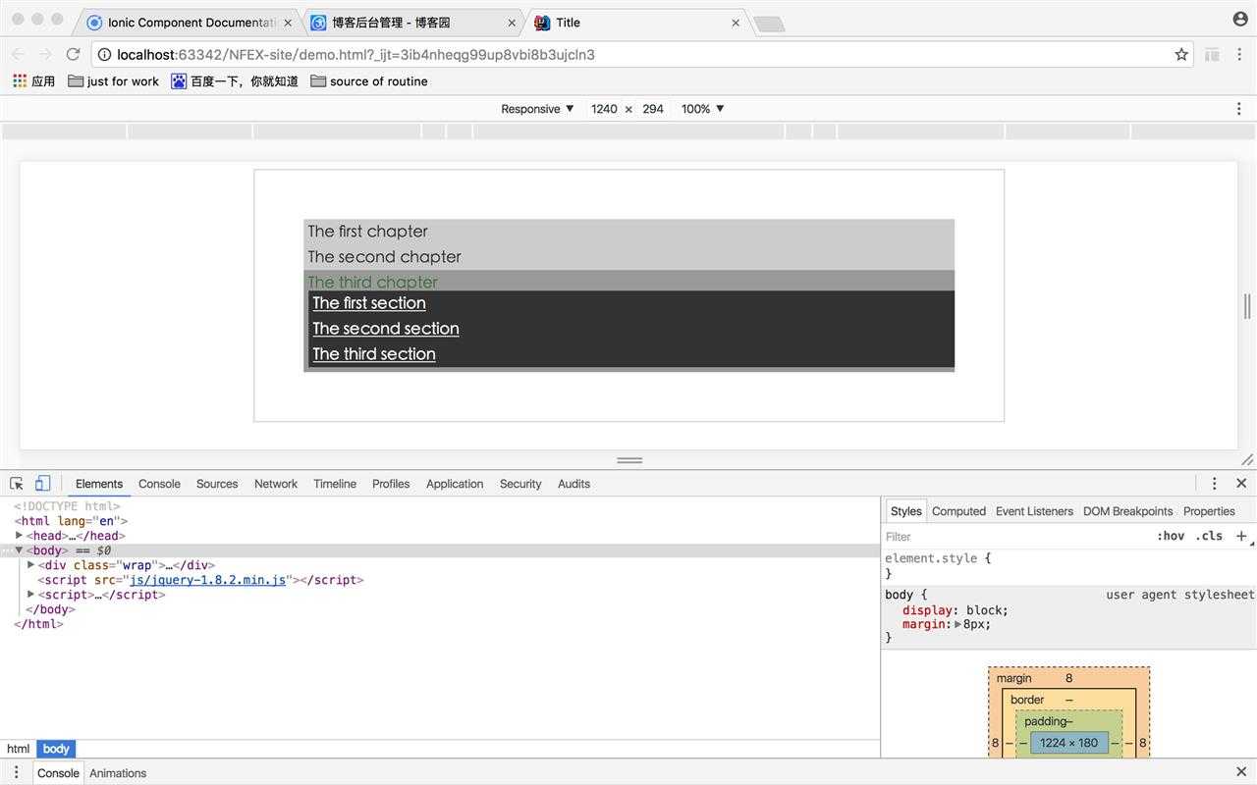Click the extension icon next to the bookmark star
The image size is (1257, 785).
point(1212,55)
